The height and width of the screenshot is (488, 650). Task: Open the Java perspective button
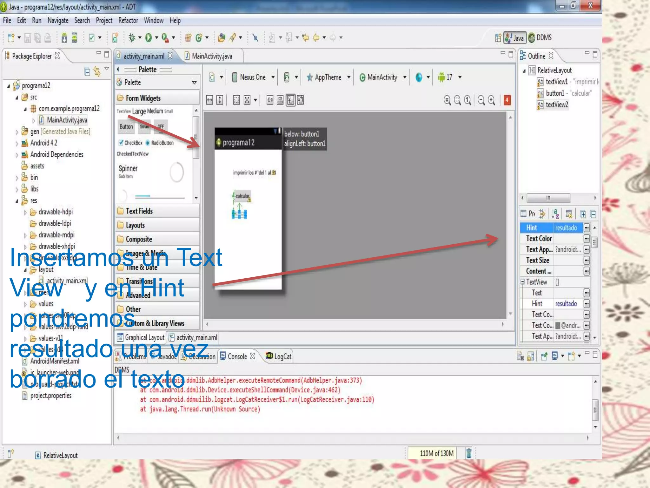click(514, 38)
